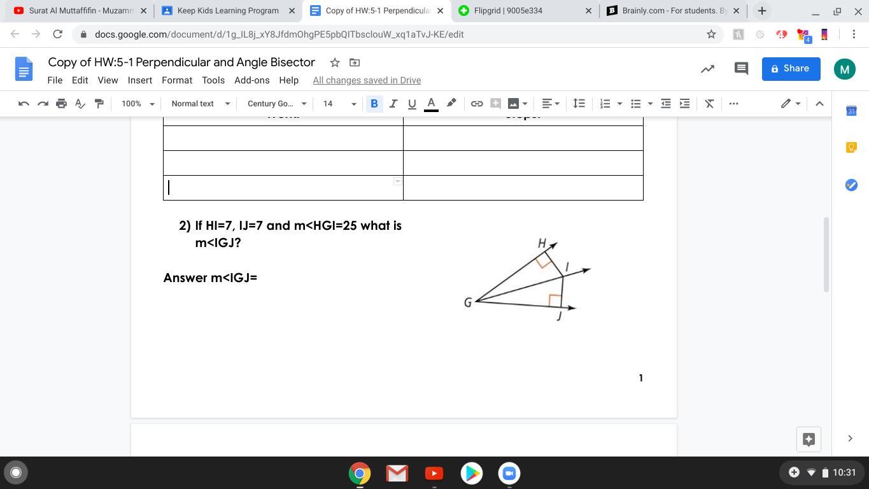The image size is (869, 489).
Task: Open the Insert menu
Action: click(139, 80)
